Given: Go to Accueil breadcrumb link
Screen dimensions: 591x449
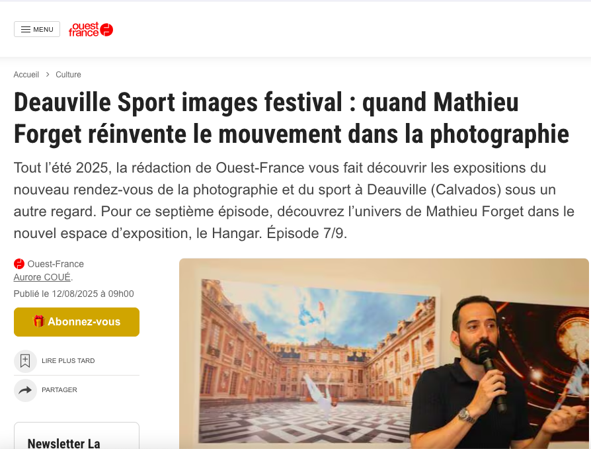Looking at the screenshot, I should point(26,75).
